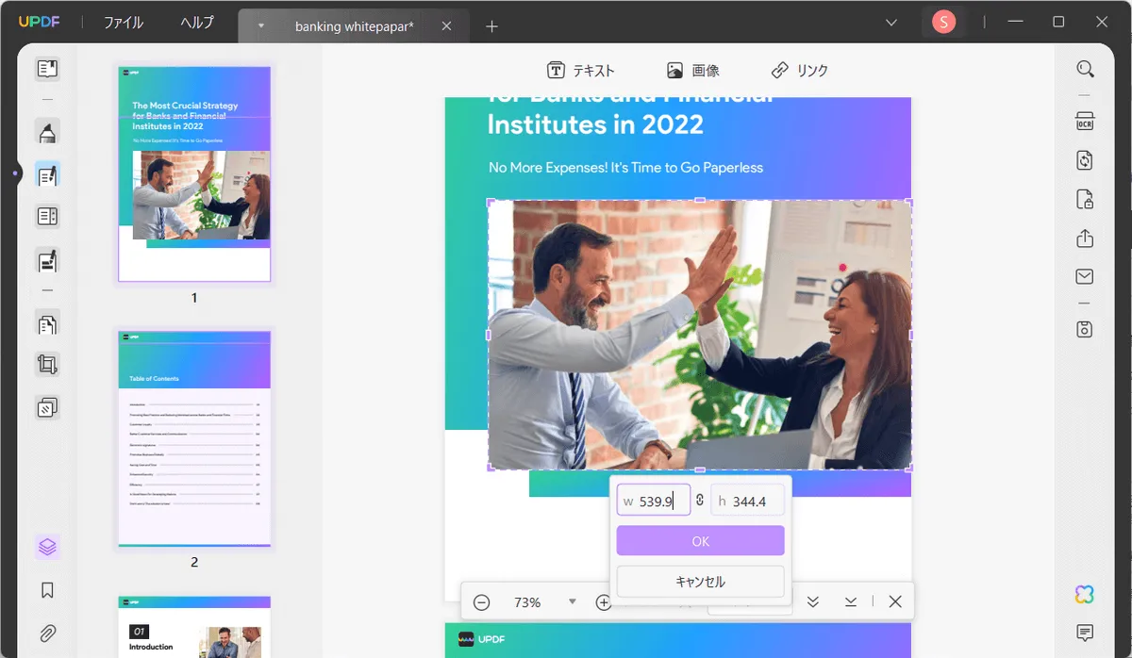Open the Reader mode icon
The height and width of the screenshot is (658, 1132).
[47, 68]
